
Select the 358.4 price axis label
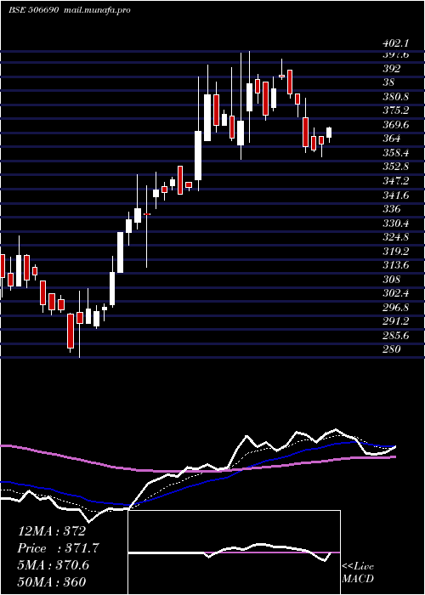tap(396, 153)
